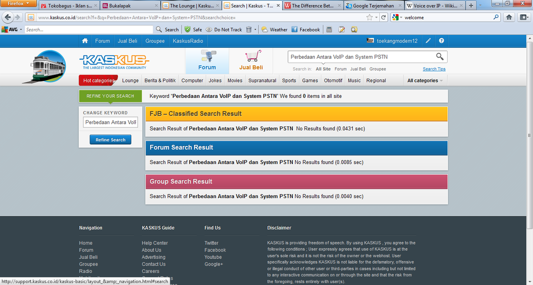Click the vertical page scrollbar
Screen dimensions: 533x285
(x=530, y=135)
